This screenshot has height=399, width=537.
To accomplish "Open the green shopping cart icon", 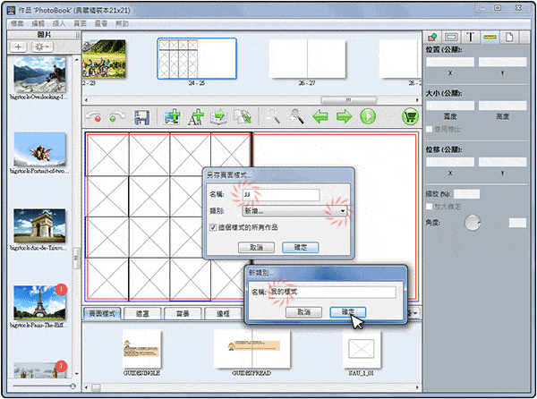I will (x=411, y=116).
